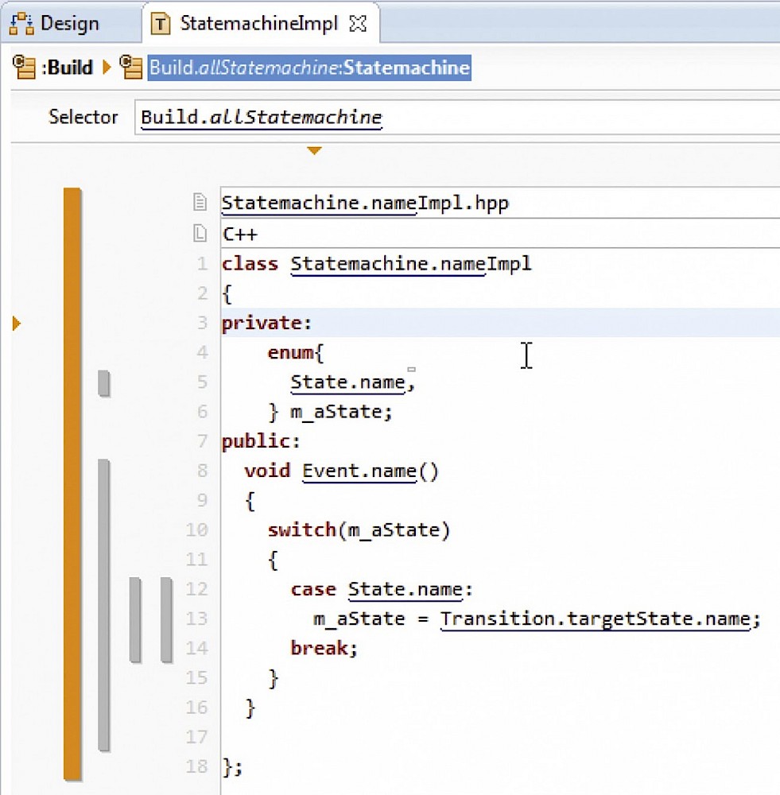Select the left gray scope bar at lines 12-14

click(x=135, y=619)
